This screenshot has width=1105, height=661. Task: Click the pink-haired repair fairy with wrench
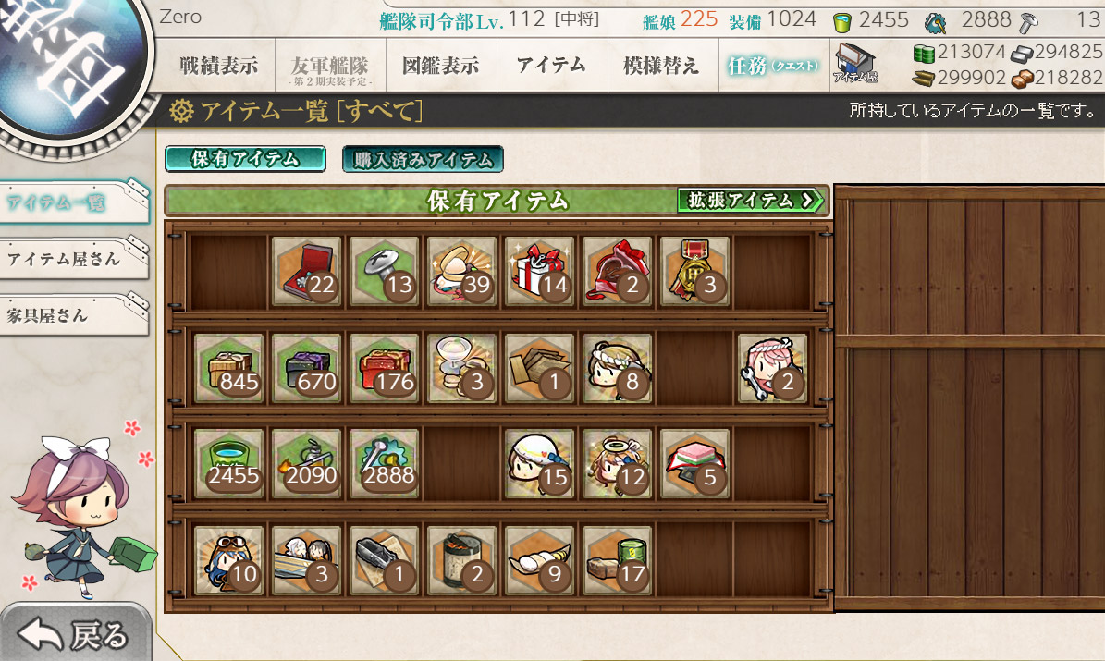(772, 369)
